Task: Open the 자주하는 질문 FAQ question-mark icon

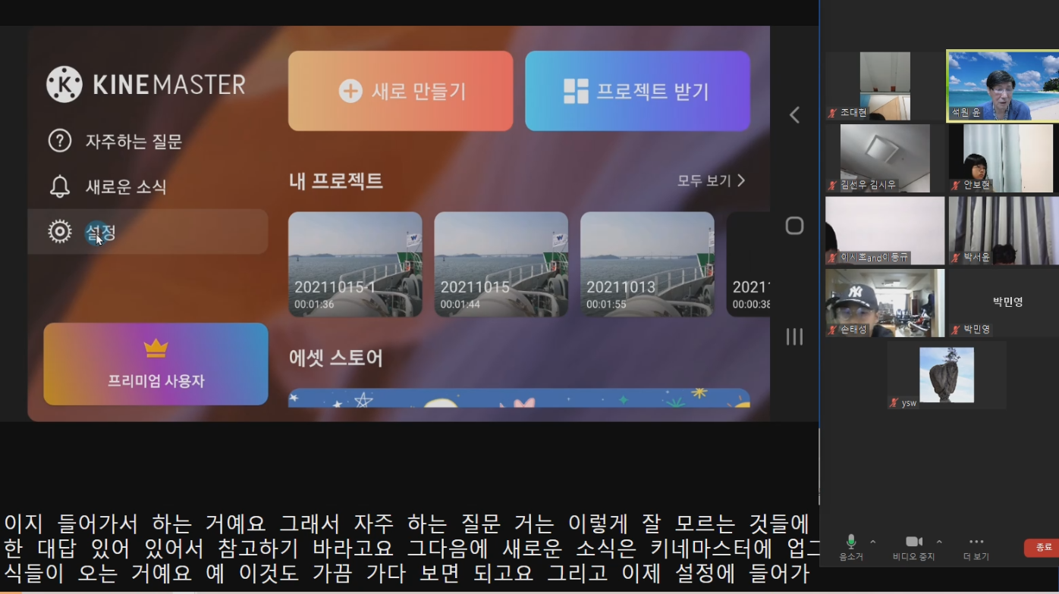Action: [x=60, y=141]
